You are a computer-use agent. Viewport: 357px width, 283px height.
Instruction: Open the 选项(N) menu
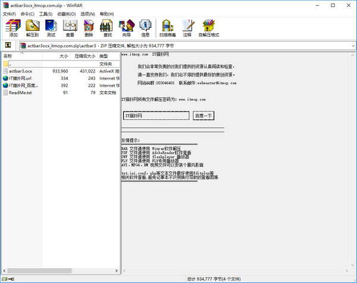click(87, 14)
